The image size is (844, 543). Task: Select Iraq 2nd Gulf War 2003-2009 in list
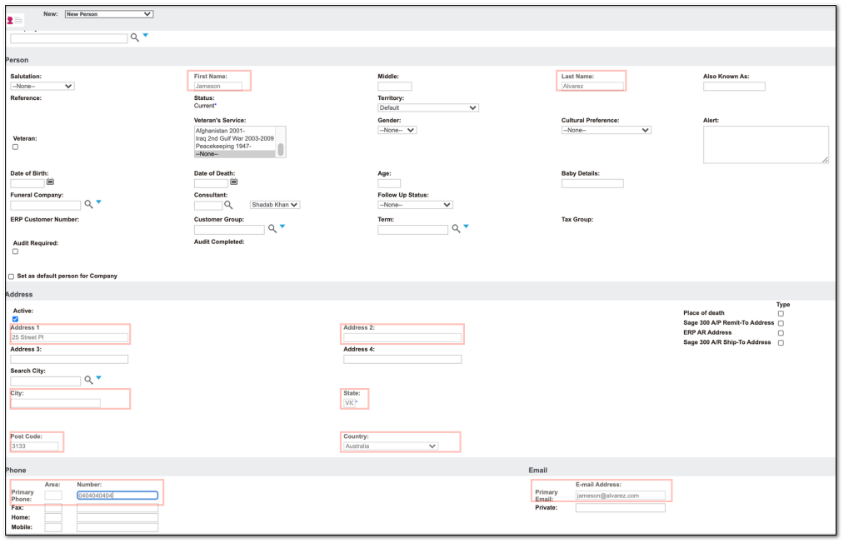click(235, 138)
